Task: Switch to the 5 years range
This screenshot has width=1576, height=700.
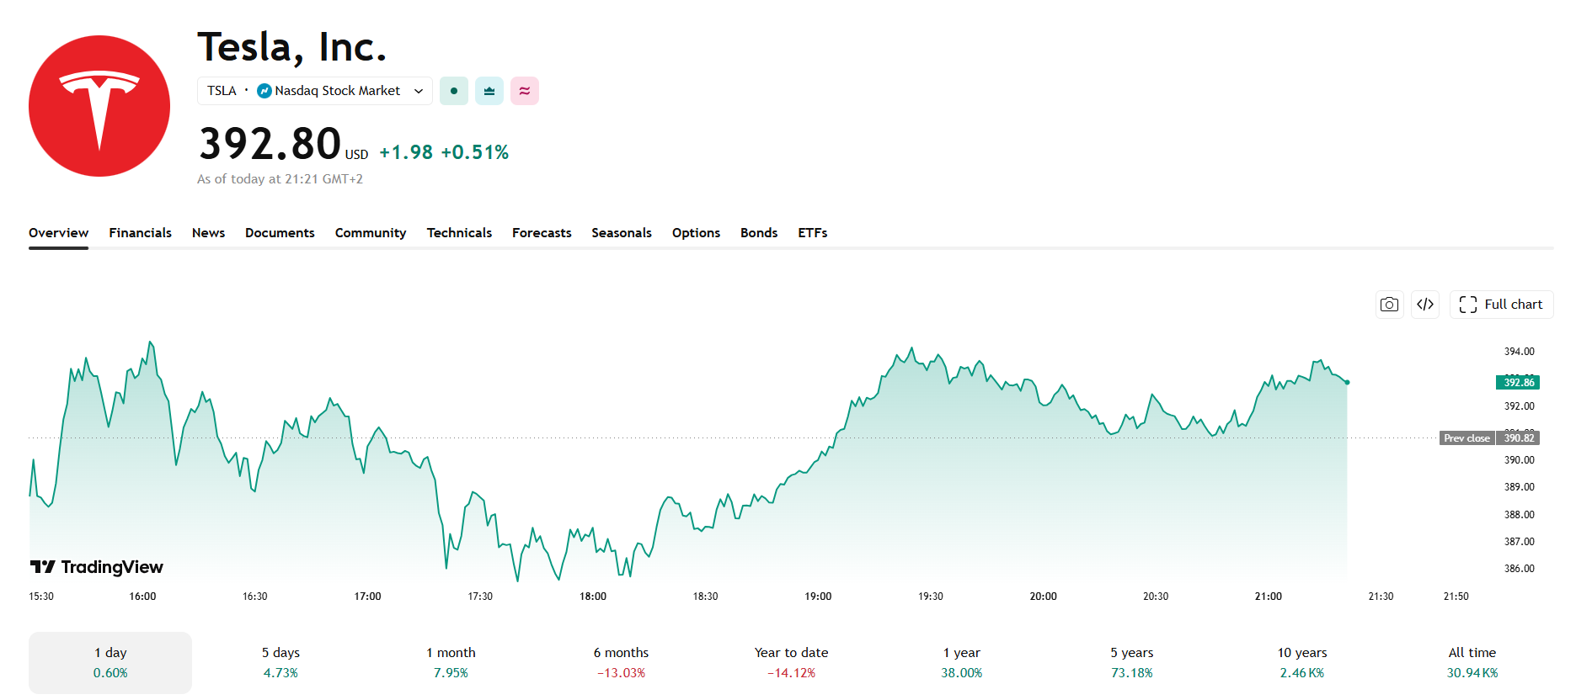Action: pyautogui.click(x=1132, y=663)
